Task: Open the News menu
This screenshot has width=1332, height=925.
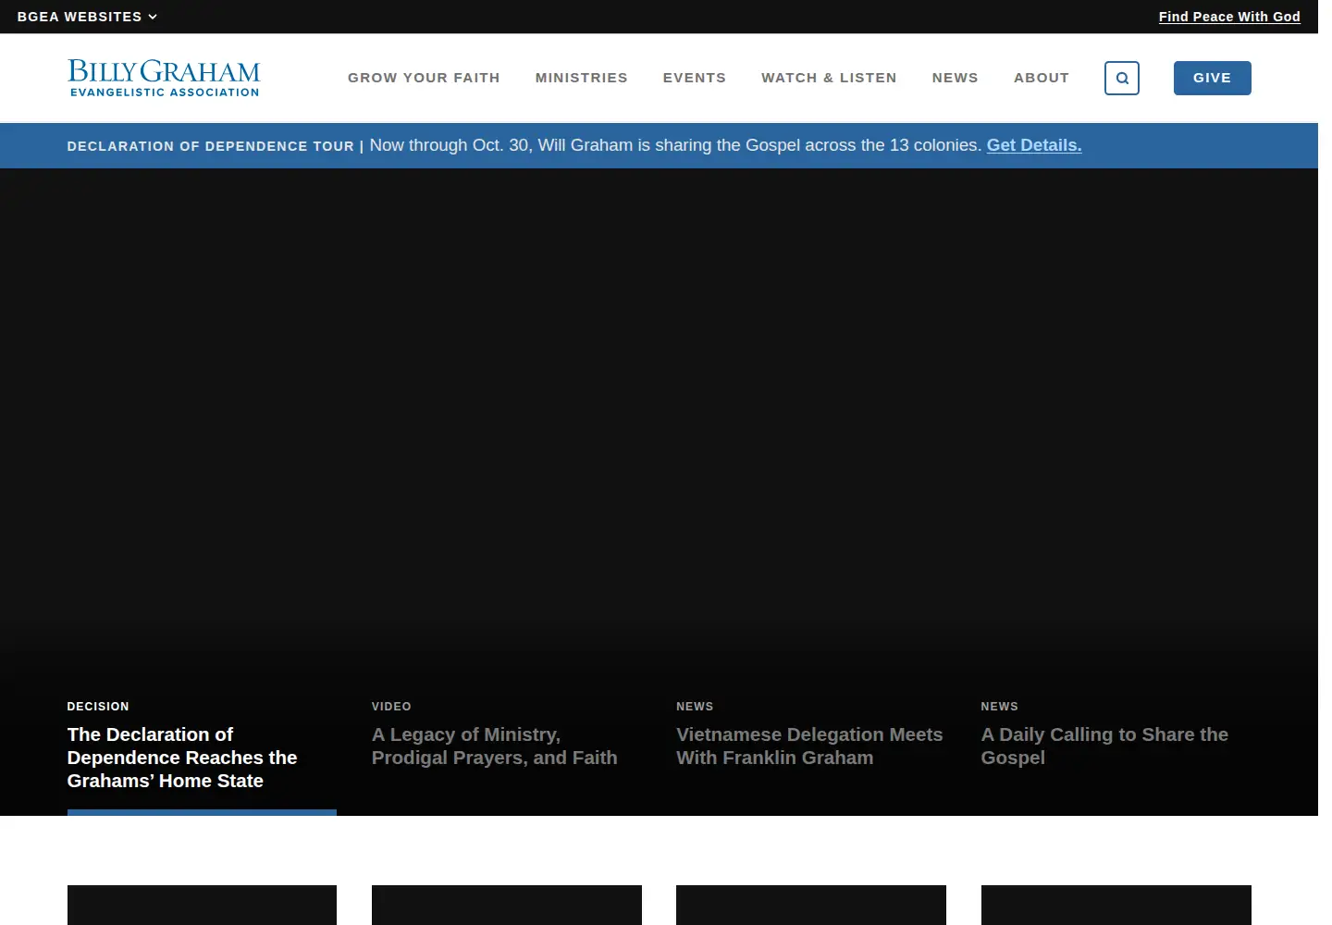Action: pyautogui.click(x=956, y=78)
